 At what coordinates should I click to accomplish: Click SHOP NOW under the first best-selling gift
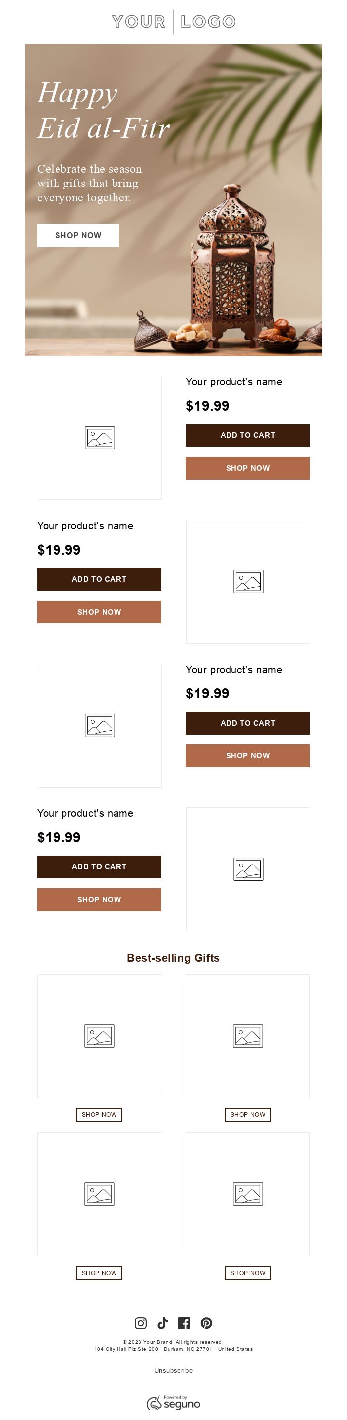[x=99, y=1115]
